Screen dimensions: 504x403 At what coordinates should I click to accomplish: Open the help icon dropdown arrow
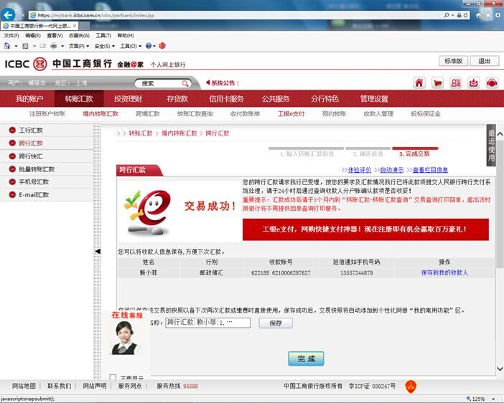coord(154,46)
